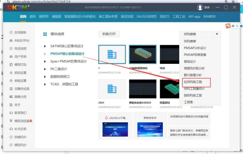Click the 在线更新 sidebar icon
The width and height of the screenshot is (243, 154).
point(11,33)
